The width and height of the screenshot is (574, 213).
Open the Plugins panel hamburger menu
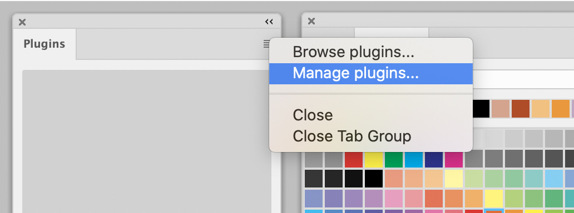click(x=266, y=44)
